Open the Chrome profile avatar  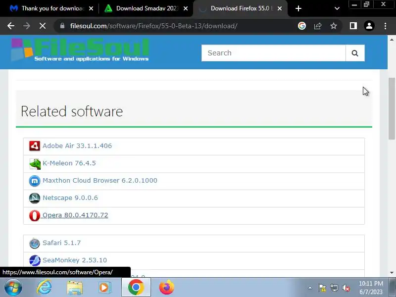369,26
